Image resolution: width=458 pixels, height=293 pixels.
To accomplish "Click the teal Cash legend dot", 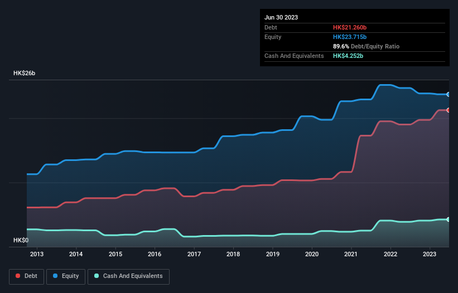I will [97, 276].
